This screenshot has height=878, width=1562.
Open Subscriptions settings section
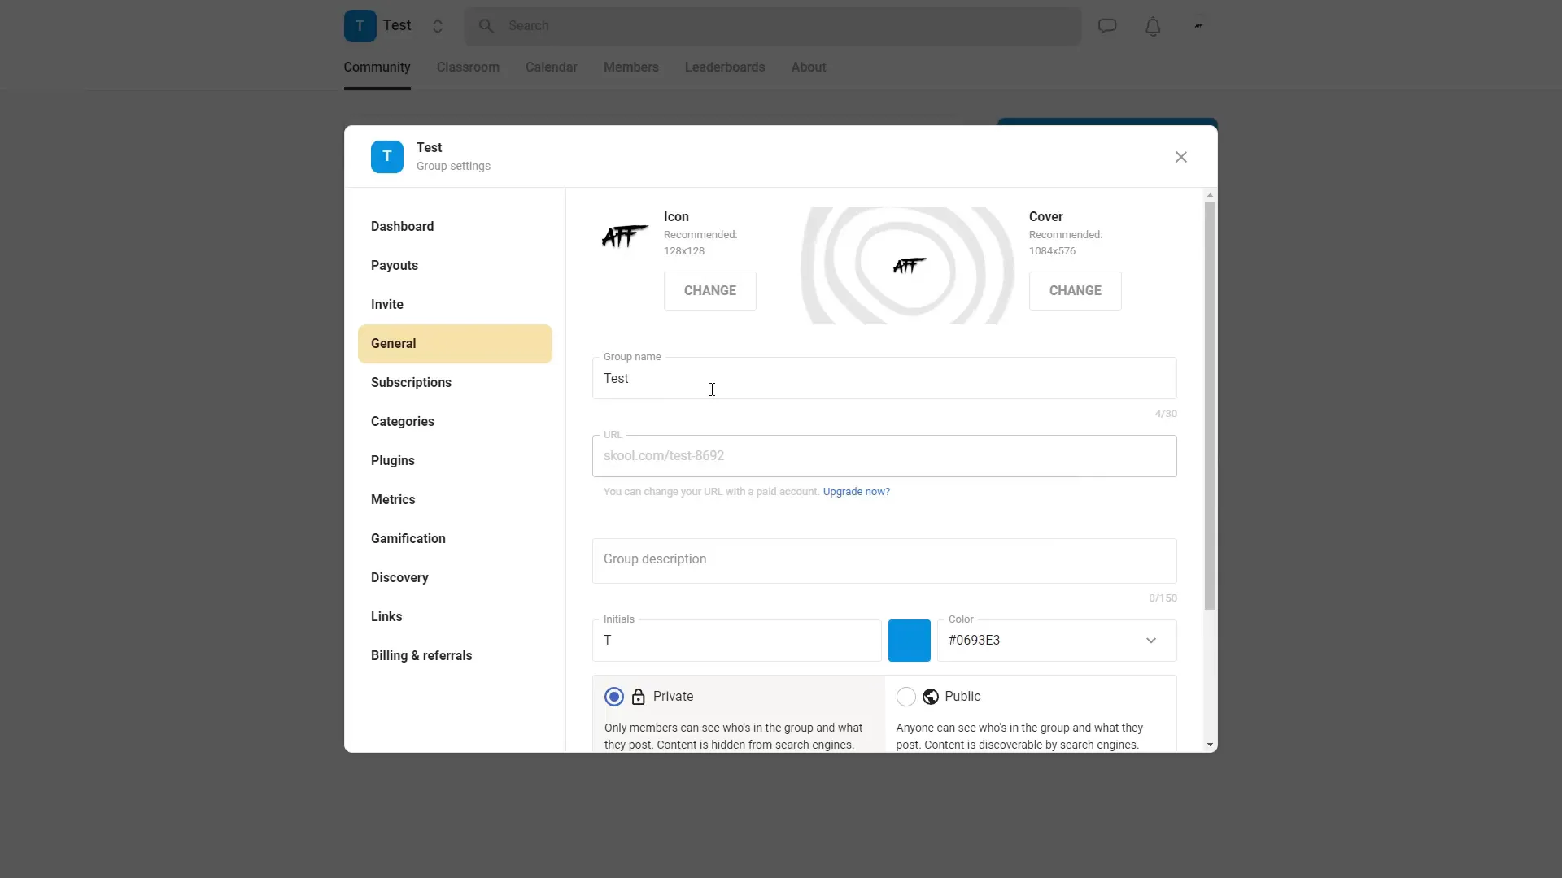455,383
